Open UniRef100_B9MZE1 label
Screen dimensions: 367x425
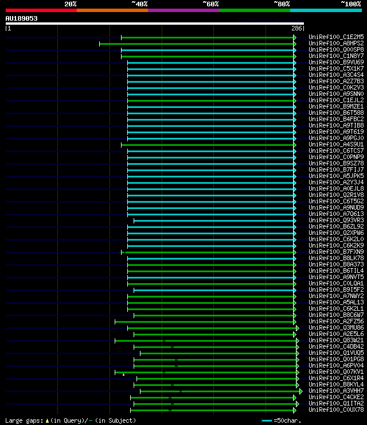click(336, 106)
